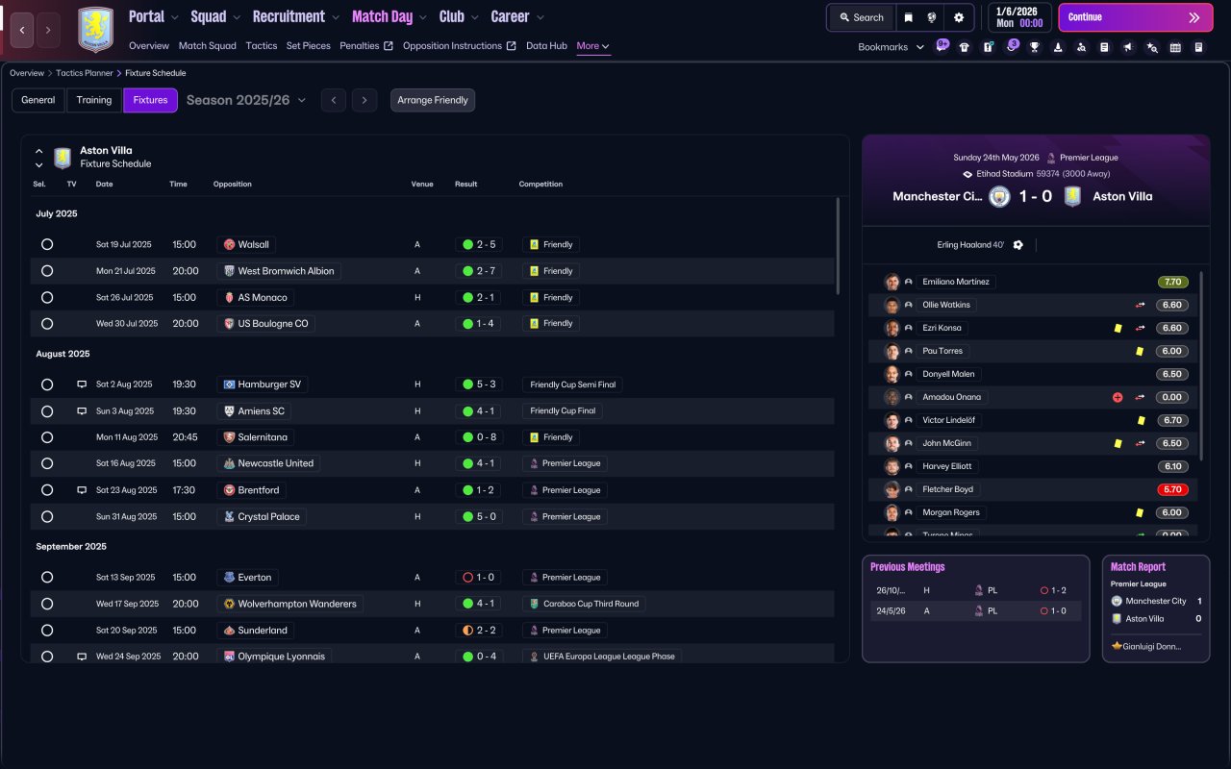Image resolution: width=1231 pixels, height=769 pixels.
Task: Open the shirt icon shortcut
Action: tap(965, 47)
